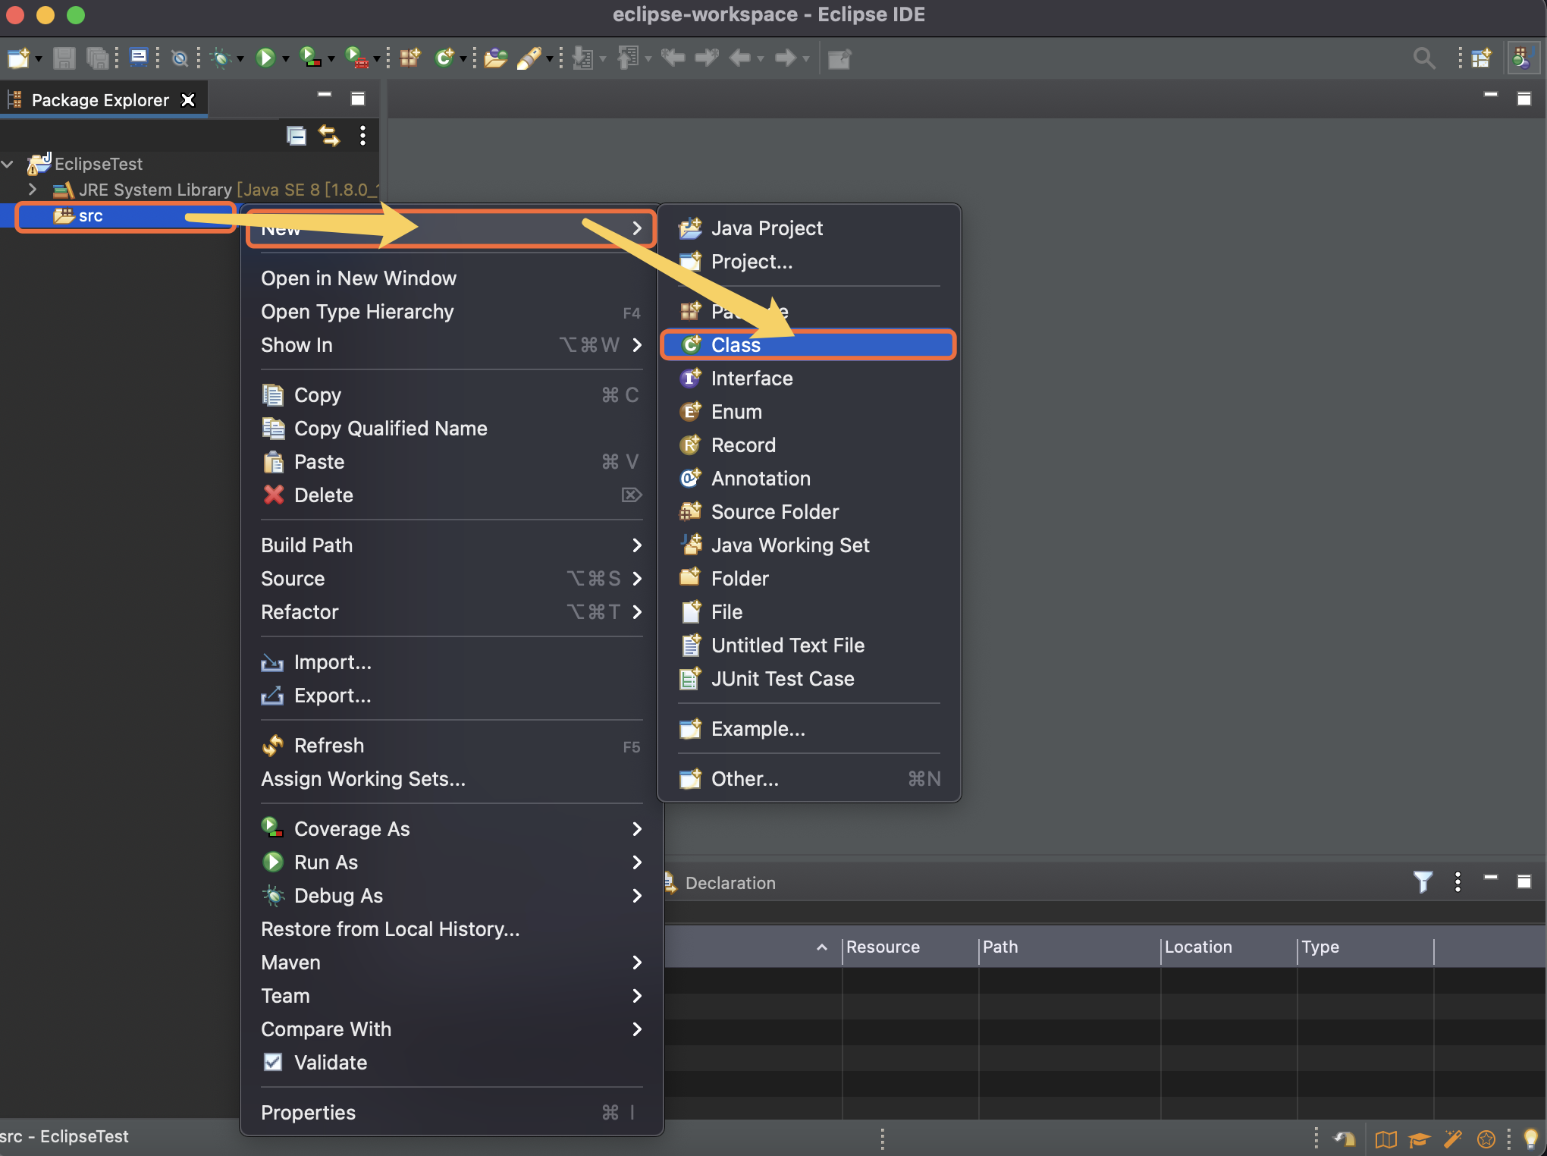The image size is (1547, 1156).
Task: Click the Open Perspective toolbar icon
Action: (1481, 58)
